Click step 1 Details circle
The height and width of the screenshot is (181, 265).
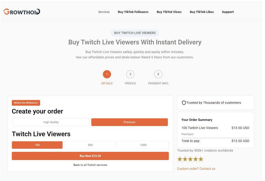(x=107, y=74)
